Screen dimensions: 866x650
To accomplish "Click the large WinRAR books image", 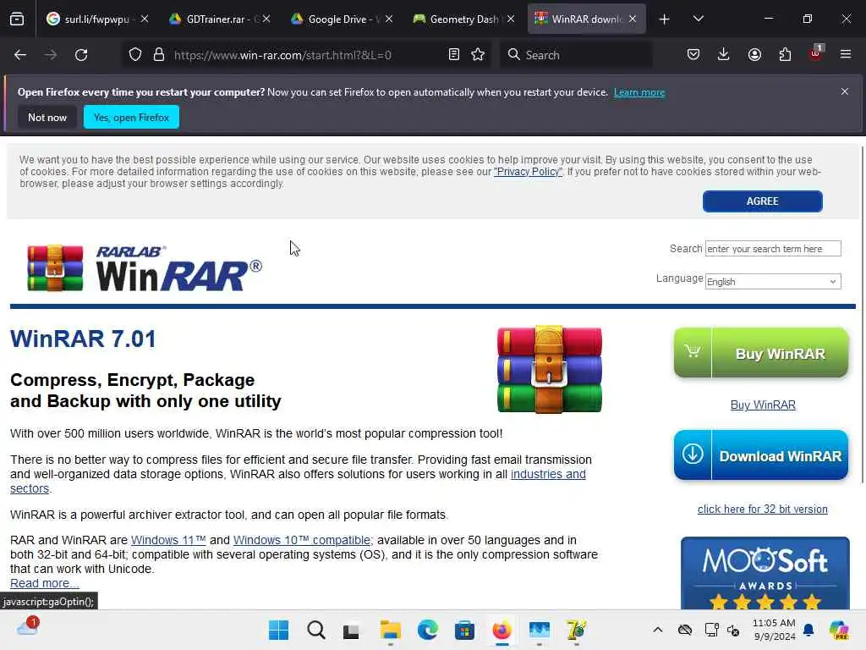I will click(549, 369).
